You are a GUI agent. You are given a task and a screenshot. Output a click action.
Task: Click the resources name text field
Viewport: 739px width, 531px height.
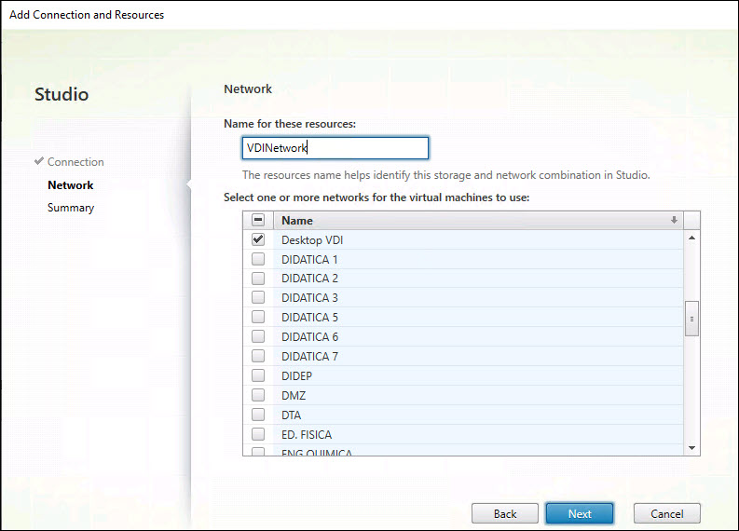[335, 148]
